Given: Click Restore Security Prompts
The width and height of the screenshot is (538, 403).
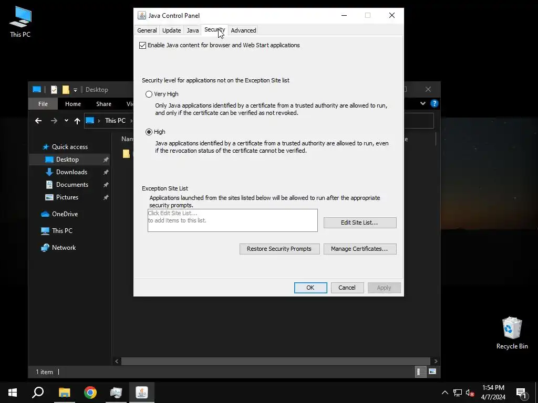Looking at the screenshot, I should tap(280, 249).
